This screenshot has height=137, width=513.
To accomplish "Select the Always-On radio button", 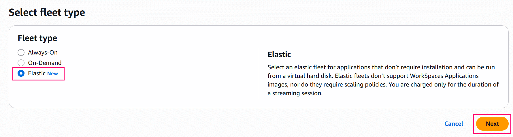I will click(21, 52).
